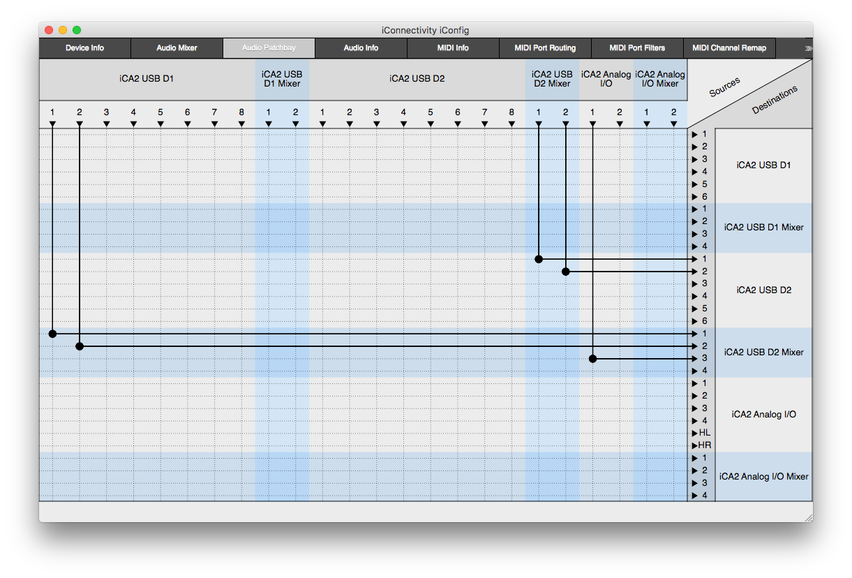Click source arrow 1 under iCA2 Analog I/O
Image resolution: width=852 pixels, height=578 pixels.
click(x=592, y=124)
